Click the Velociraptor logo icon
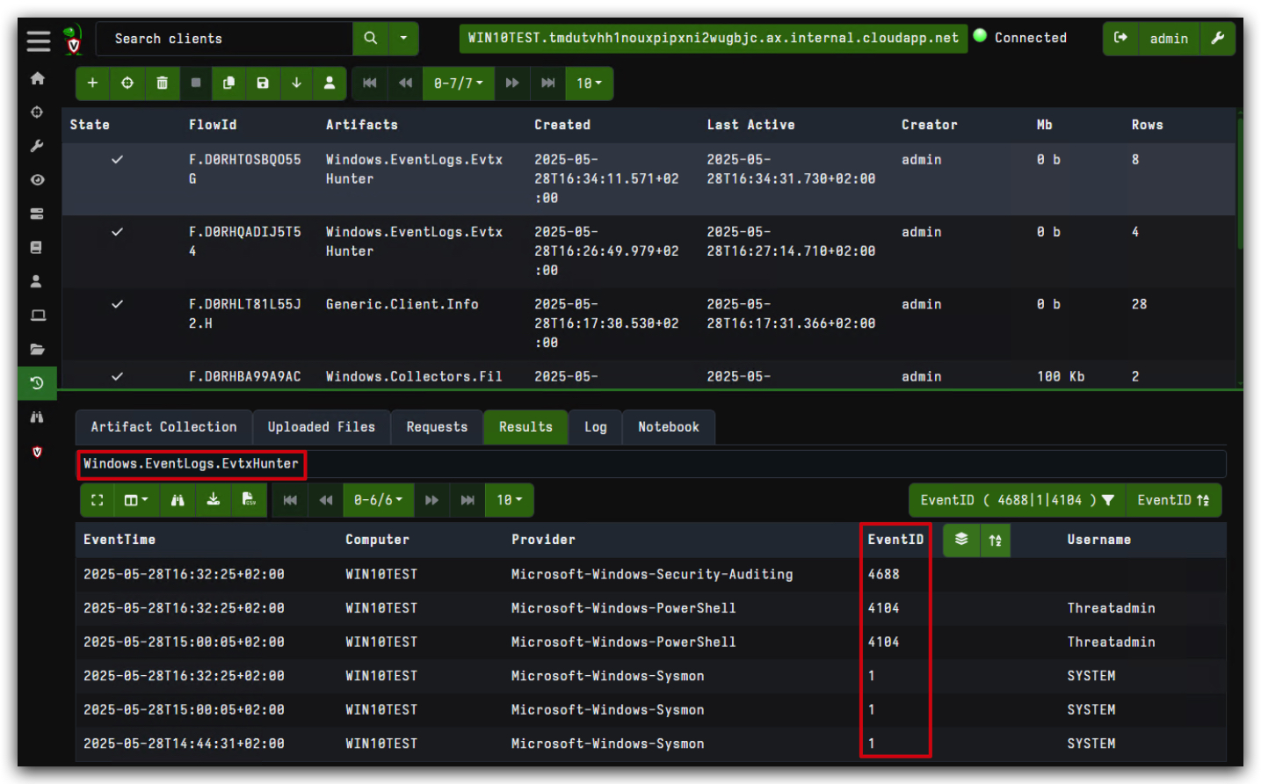This screenshot has width=1261, height=784. tap(73, 40)
